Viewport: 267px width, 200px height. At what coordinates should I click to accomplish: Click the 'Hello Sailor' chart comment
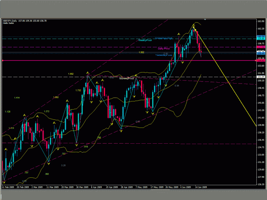click(9, 23)
